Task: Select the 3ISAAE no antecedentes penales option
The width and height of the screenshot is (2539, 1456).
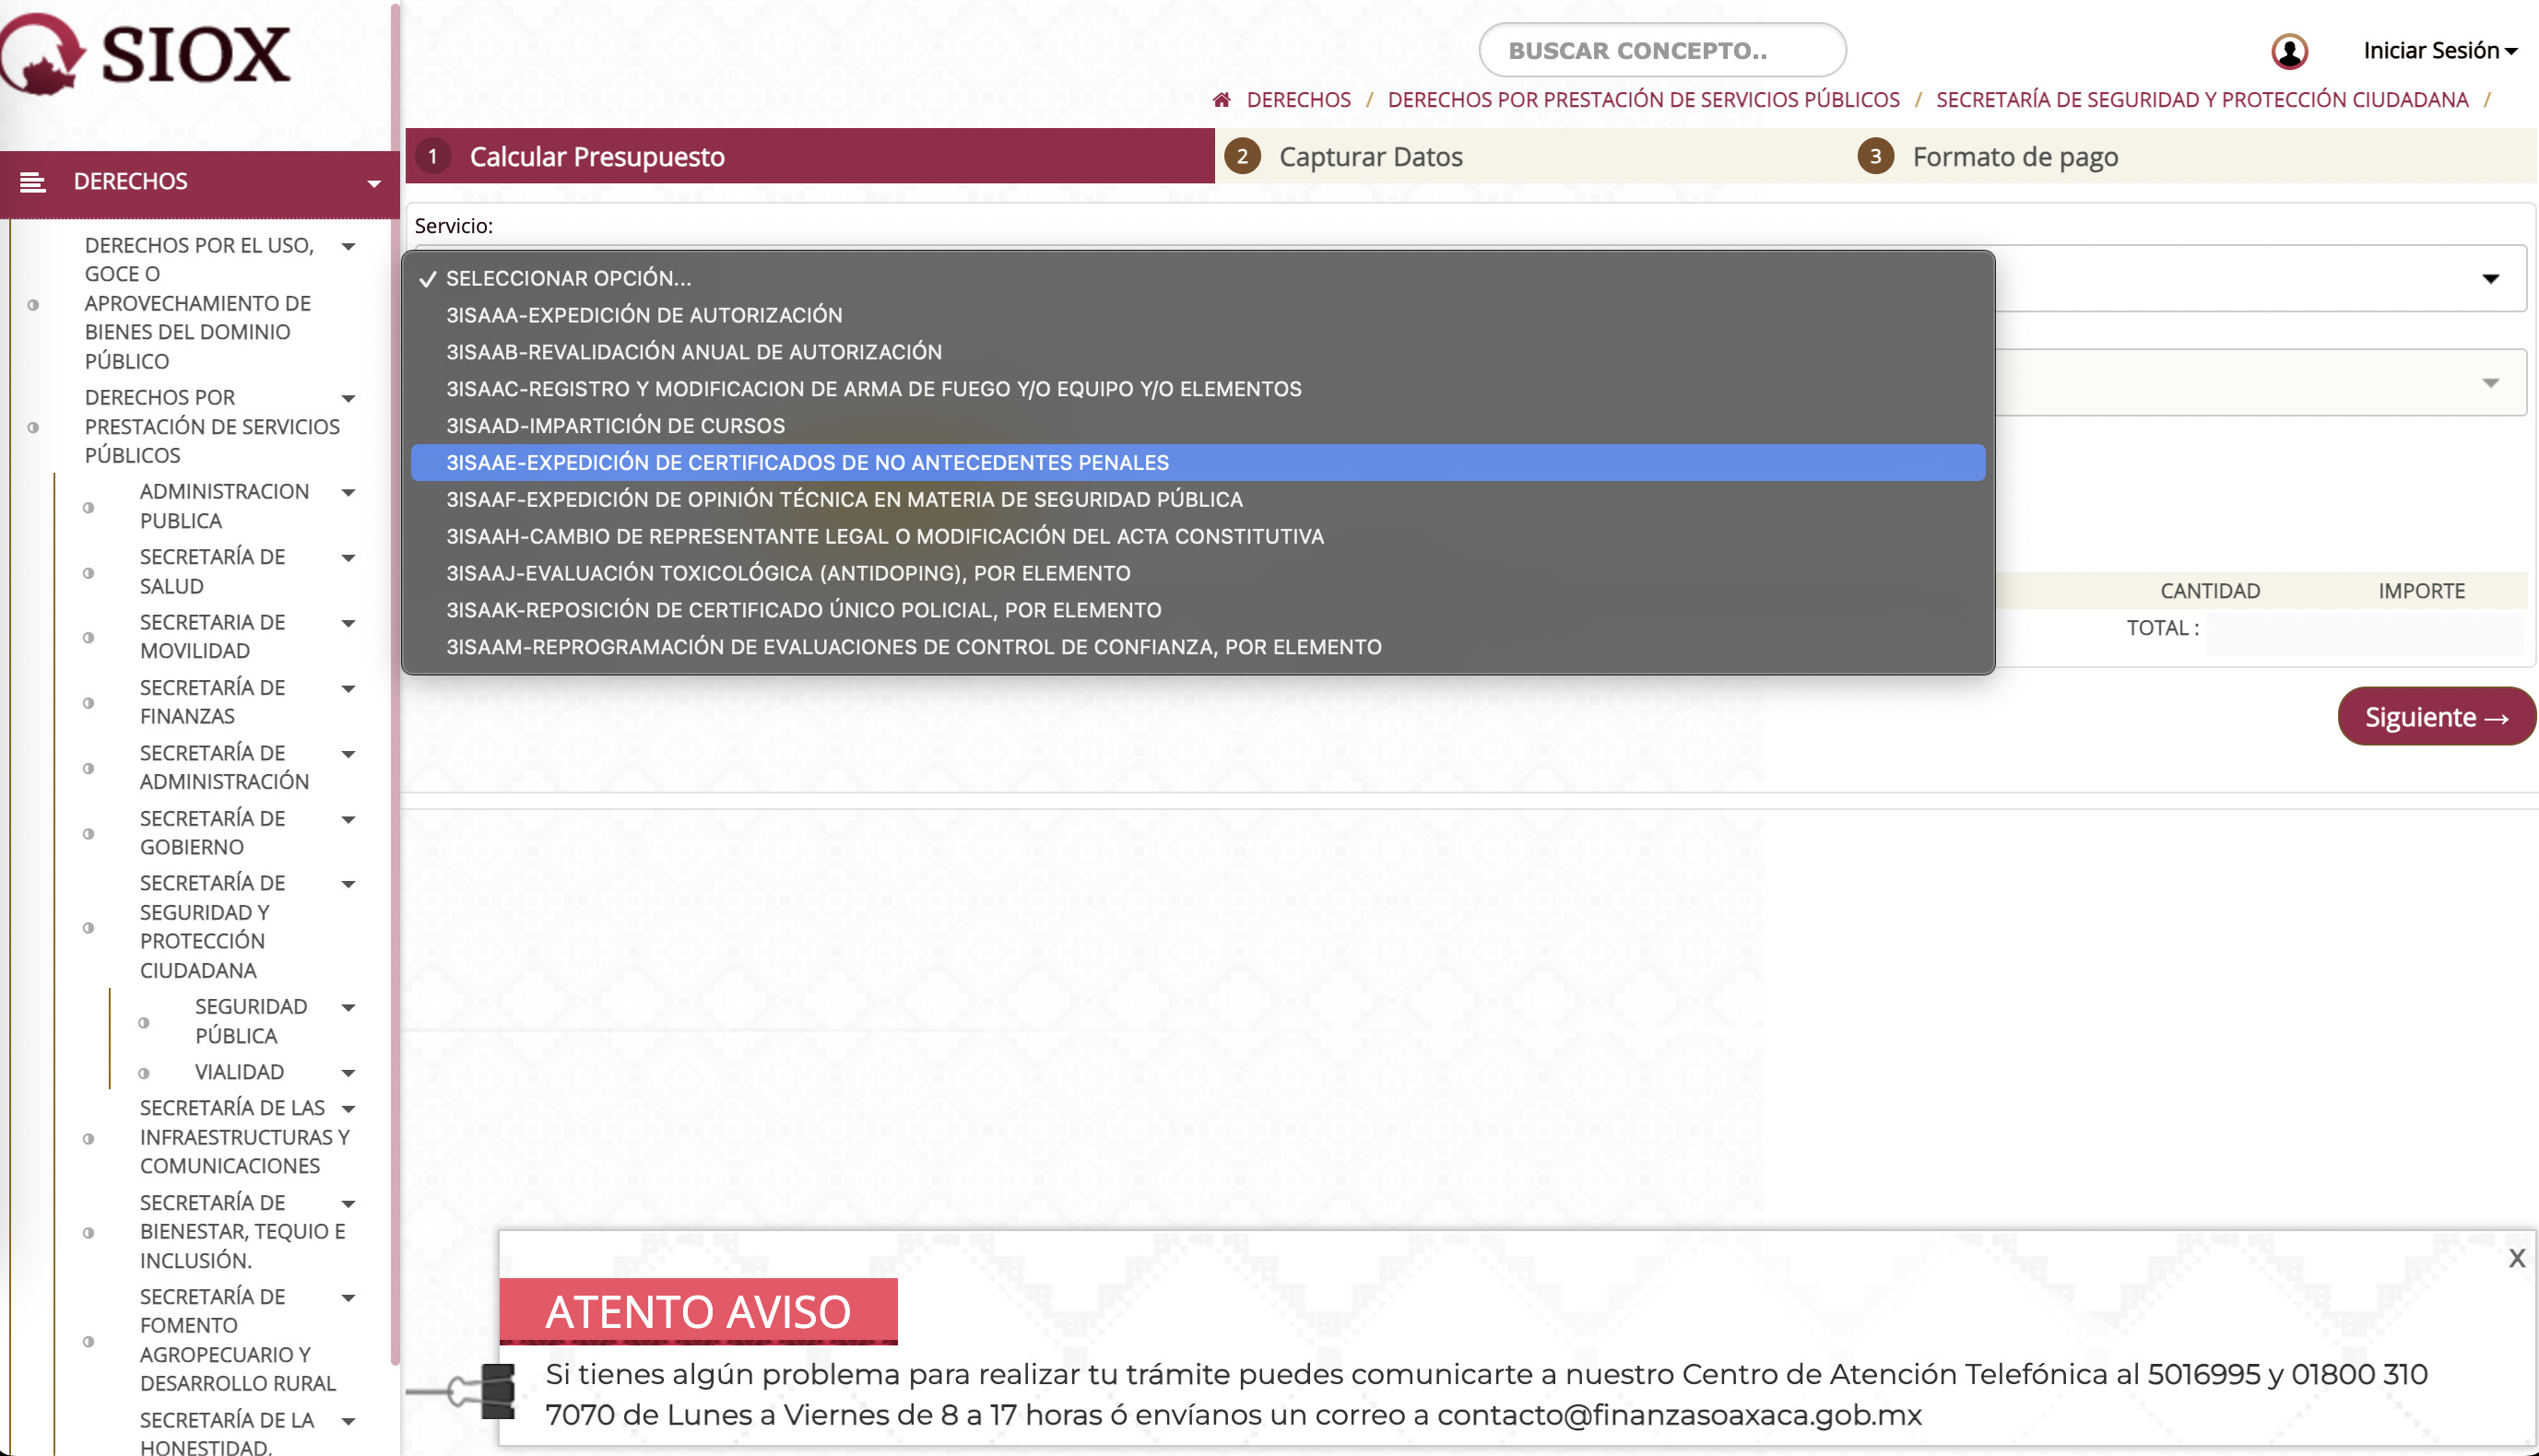Action: coord(808,462)
